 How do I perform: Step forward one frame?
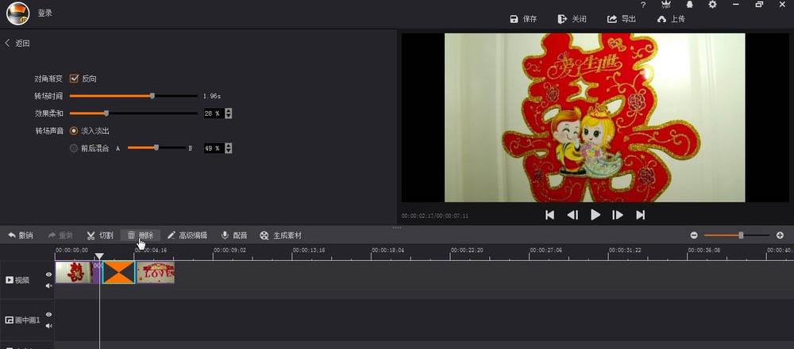[618, 215]
